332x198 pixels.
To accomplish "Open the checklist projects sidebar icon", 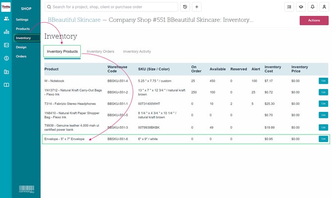I will (x=6, y=45).
